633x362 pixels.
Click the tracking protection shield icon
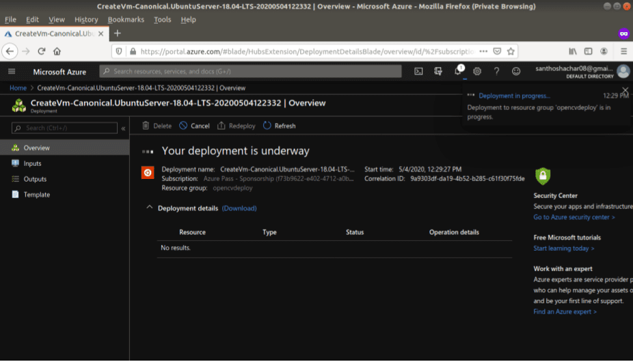pos(119,51)
